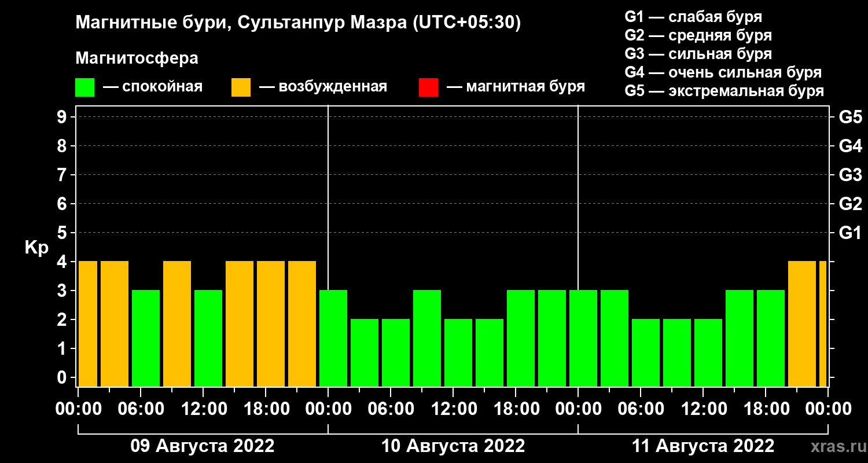Click the green Kp 2 bar above 06:00 on 11 Августа

tap(646, 352)
